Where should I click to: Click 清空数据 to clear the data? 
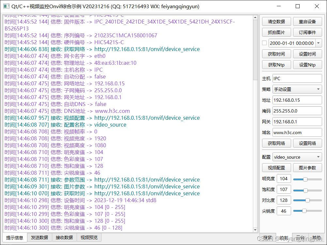[x=276, y=22]
